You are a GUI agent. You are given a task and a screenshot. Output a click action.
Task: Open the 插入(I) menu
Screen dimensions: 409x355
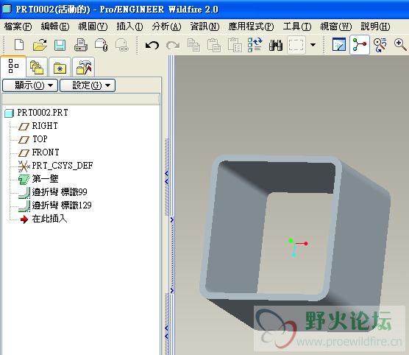point(129,27)
